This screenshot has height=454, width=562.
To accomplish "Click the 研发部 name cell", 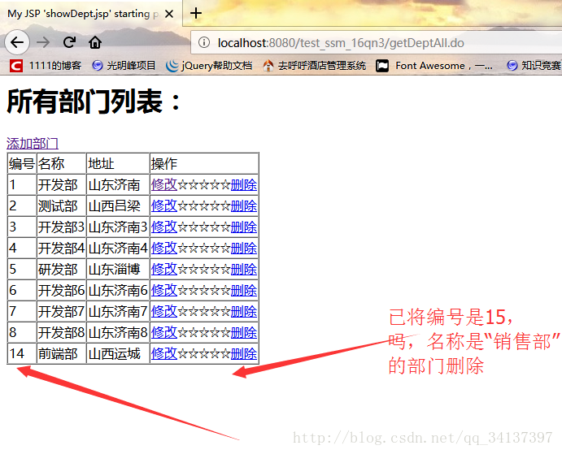I will click(61, 270).
